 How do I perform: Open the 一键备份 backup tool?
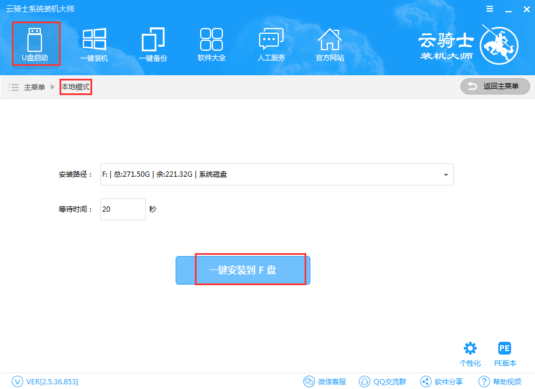[x=153, y=45]
